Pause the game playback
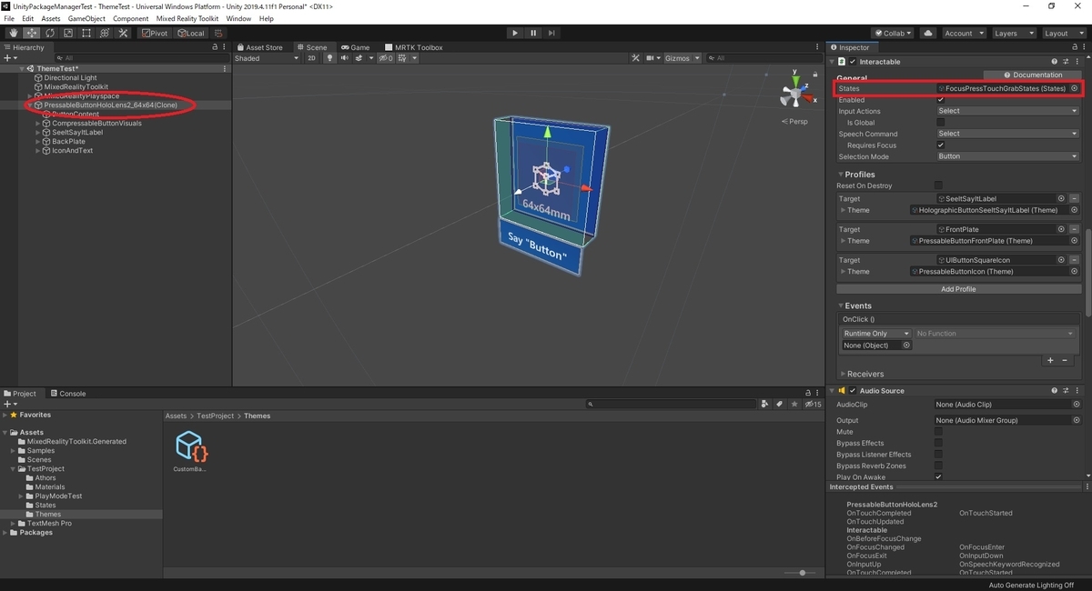 (x=533, y=33)
